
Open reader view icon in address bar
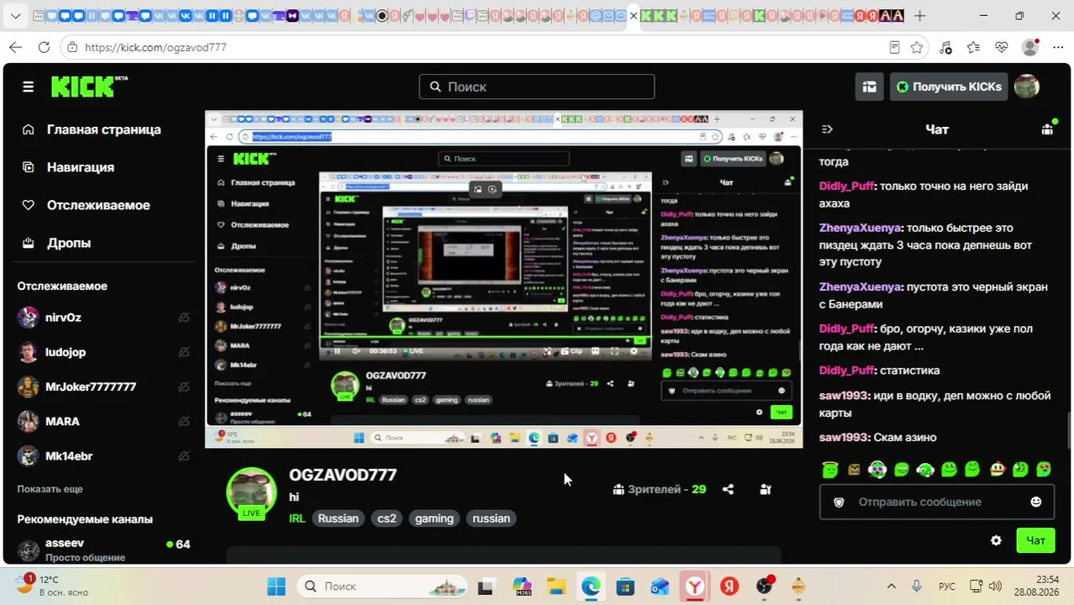pos(895,47)
